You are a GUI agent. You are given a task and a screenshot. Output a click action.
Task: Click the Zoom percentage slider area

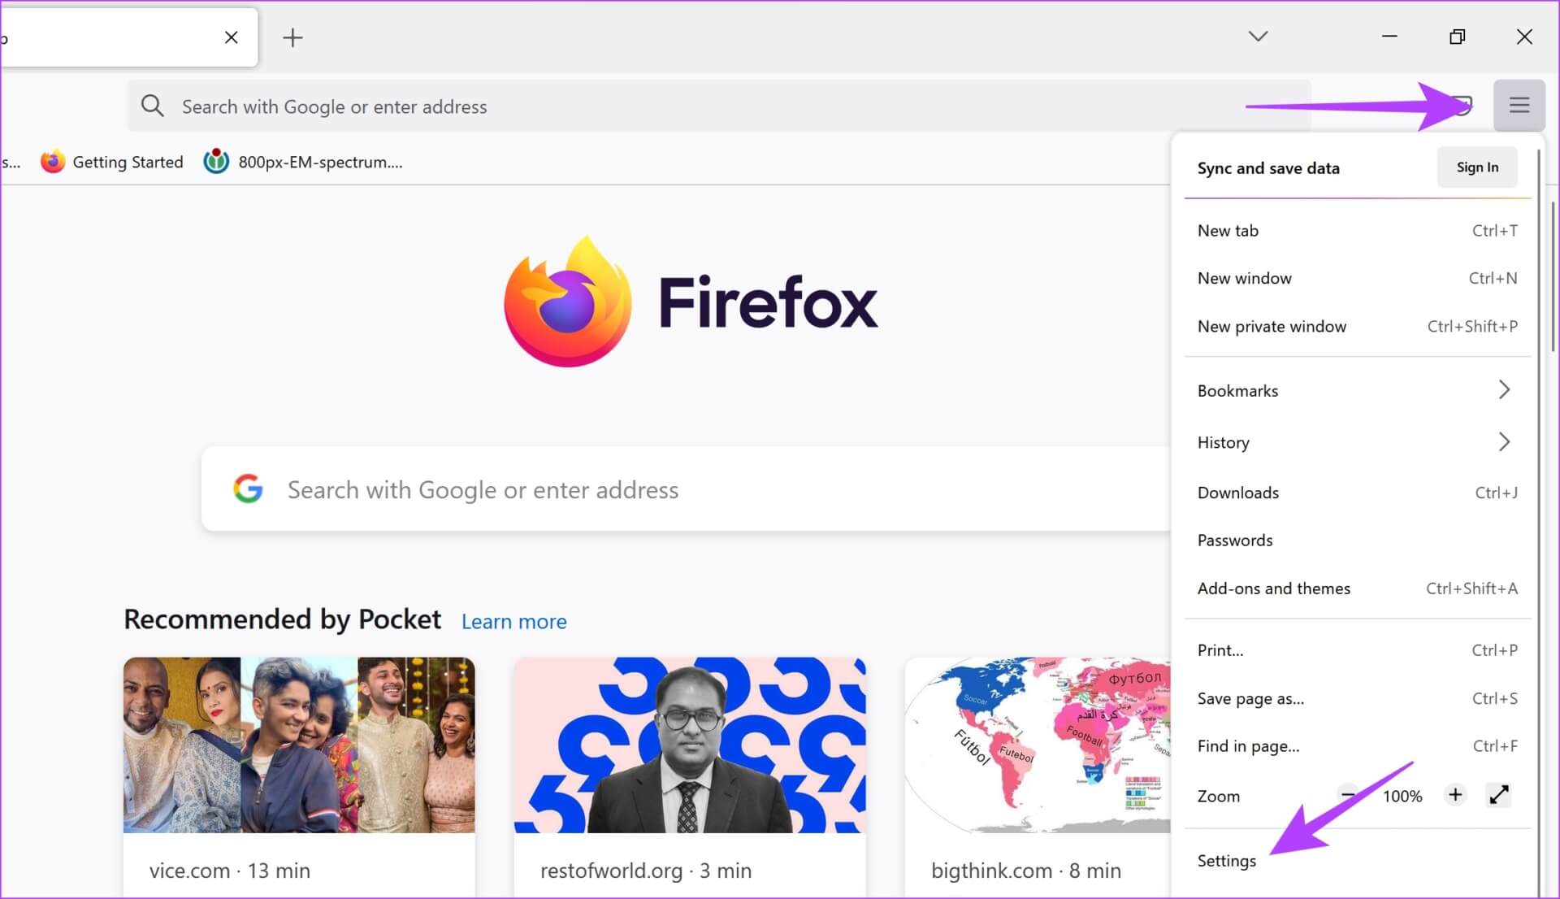(1402, 795)
